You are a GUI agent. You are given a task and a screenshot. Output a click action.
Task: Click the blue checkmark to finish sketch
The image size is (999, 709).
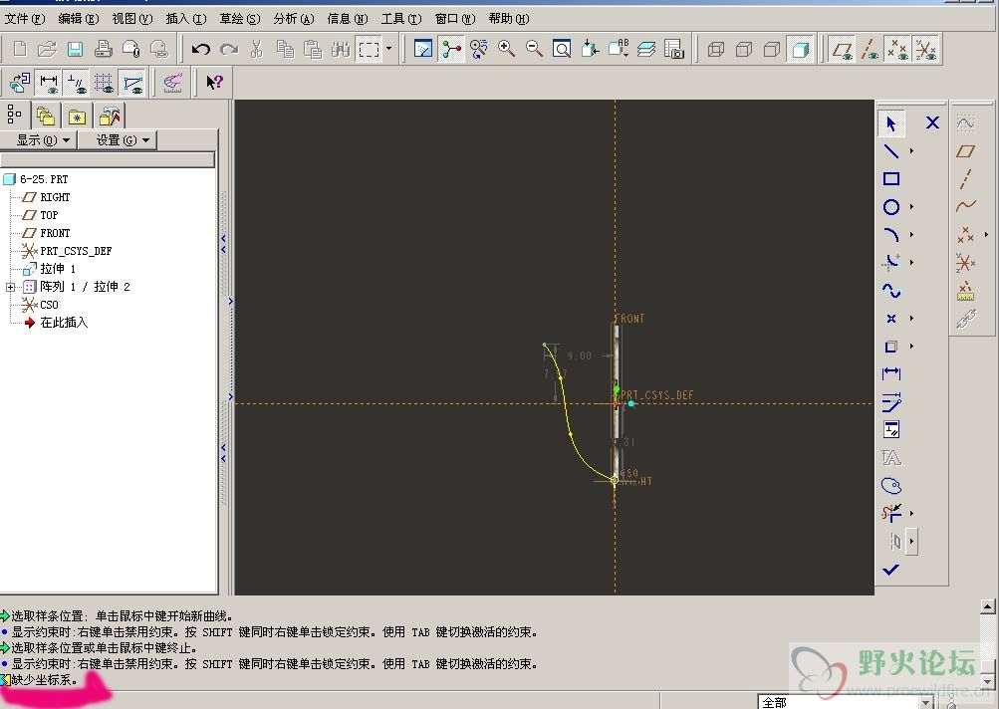click(x=891, y=570)
